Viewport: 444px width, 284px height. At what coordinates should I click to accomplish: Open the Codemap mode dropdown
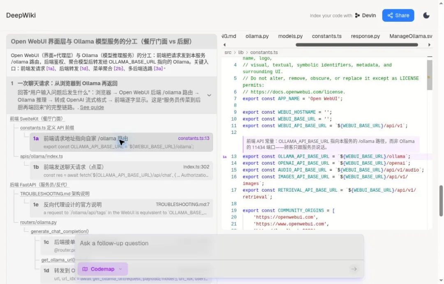(x=102, y=269)
